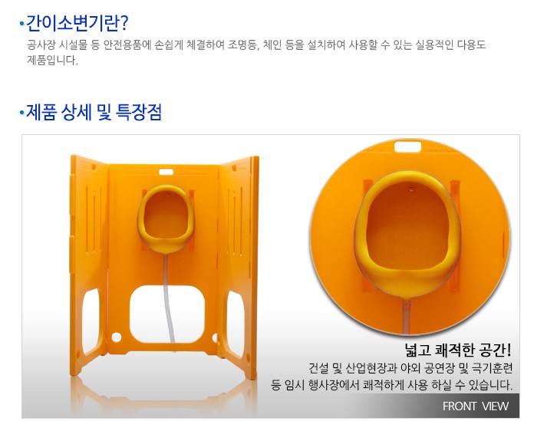Click the blue bullet before 제품 상세 heading
This screenshot has height=421, width=557.
pos(22,113)
